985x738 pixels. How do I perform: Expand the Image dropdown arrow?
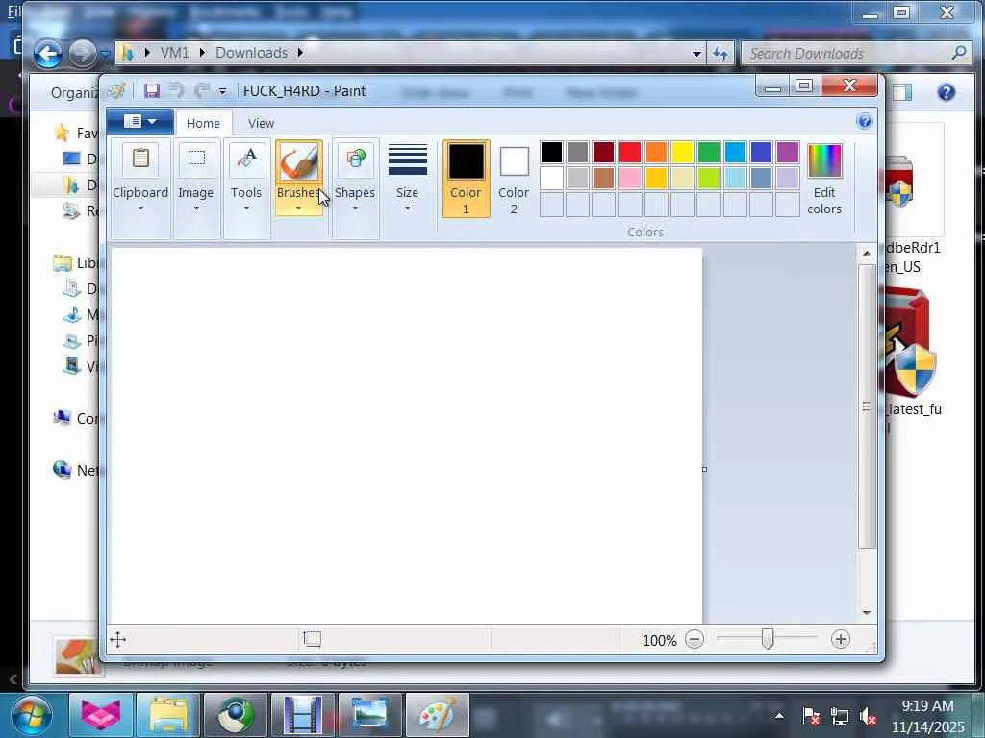tap(196, 208)
